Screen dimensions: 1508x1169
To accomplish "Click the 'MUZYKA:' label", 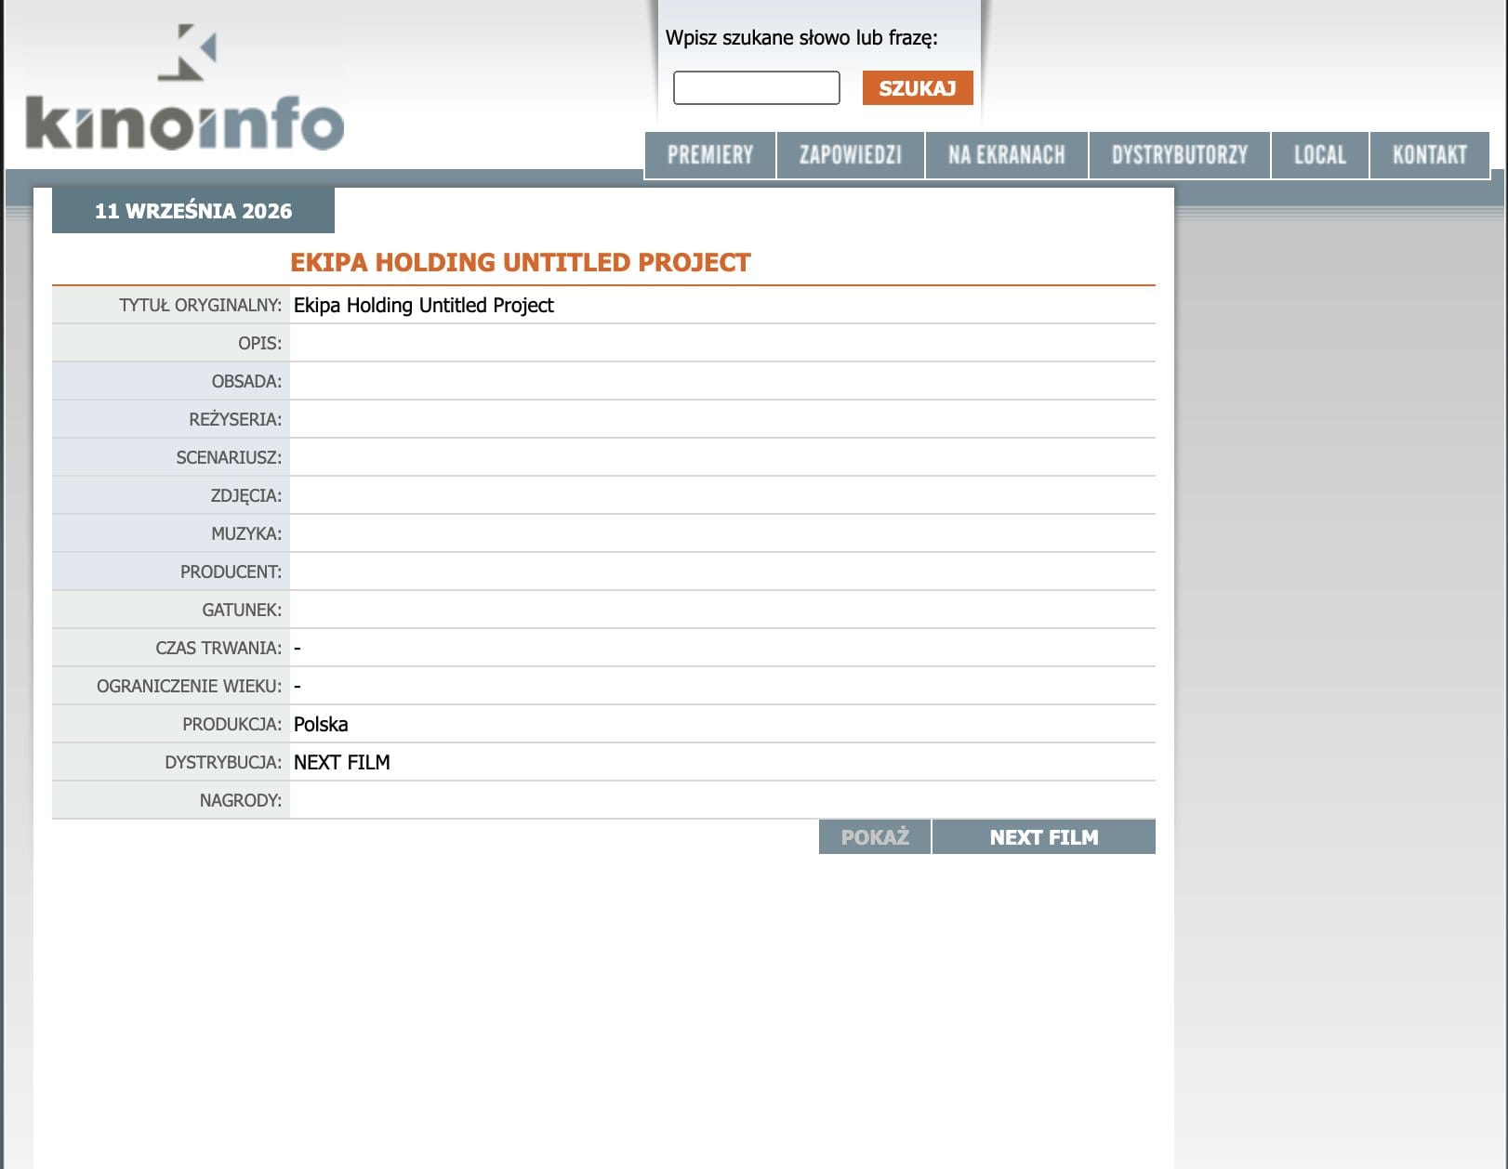I will click(x=246, y=534).
